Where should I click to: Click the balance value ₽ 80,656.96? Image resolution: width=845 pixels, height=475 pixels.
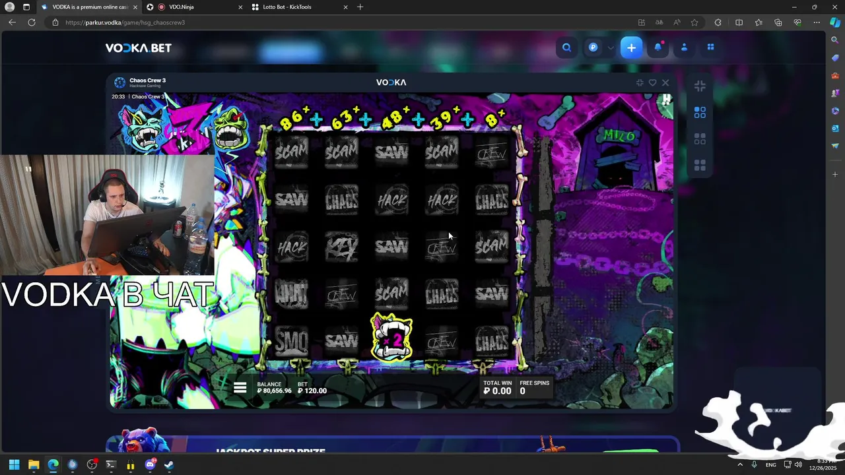(x=274, y=391)
